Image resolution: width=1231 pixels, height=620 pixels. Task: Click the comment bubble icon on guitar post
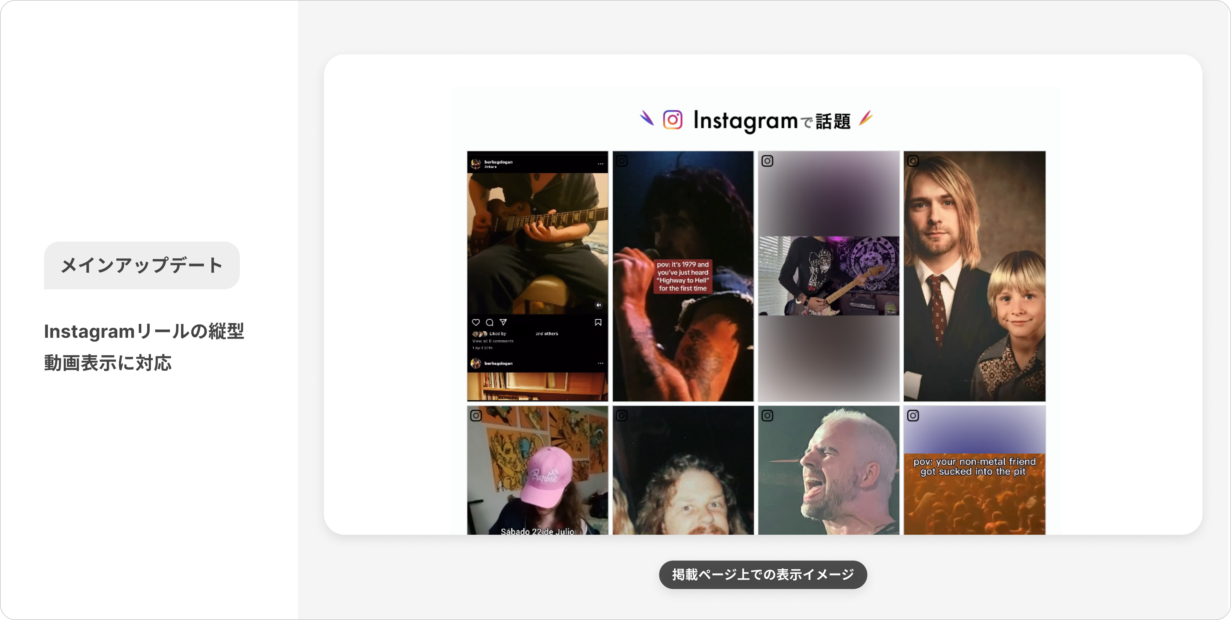[489, 322]
